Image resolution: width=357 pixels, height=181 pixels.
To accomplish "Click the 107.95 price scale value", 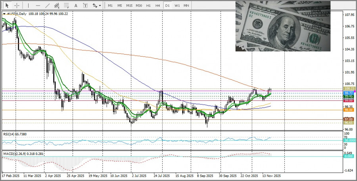I will click(349, 15).
